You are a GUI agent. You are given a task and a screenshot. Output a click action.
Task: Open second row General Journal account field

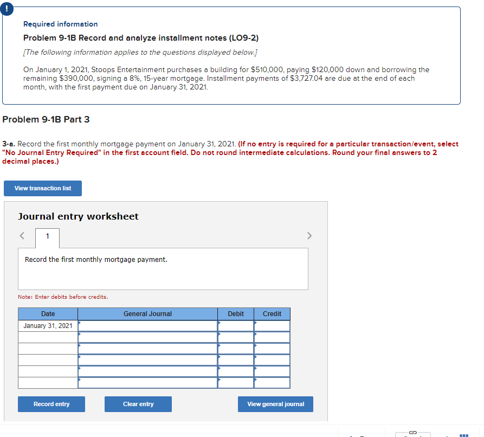147,337
